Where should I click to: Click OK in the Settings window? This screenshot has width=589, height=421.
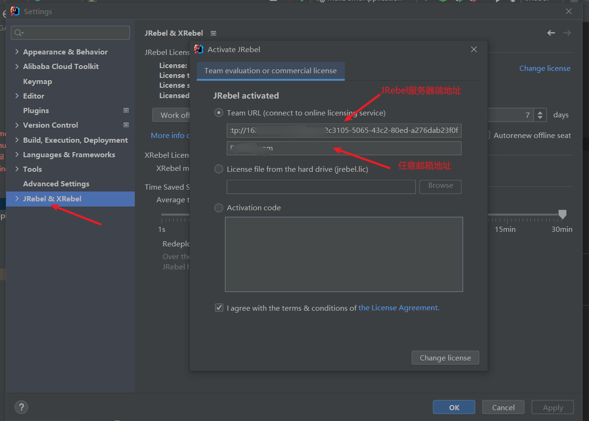coord(454,407)
